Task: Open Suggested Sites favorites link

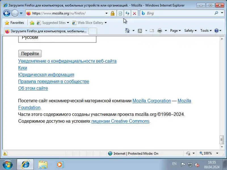Action: point(53,23)
